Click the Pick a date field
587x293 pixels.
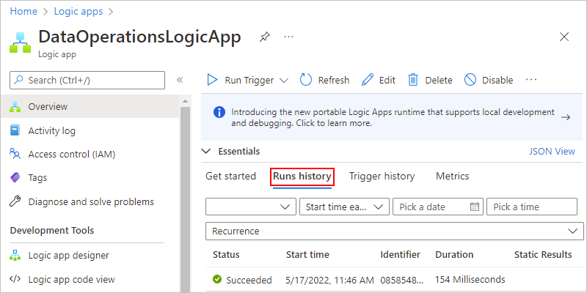pyautogui.click(x=438, y=207)
